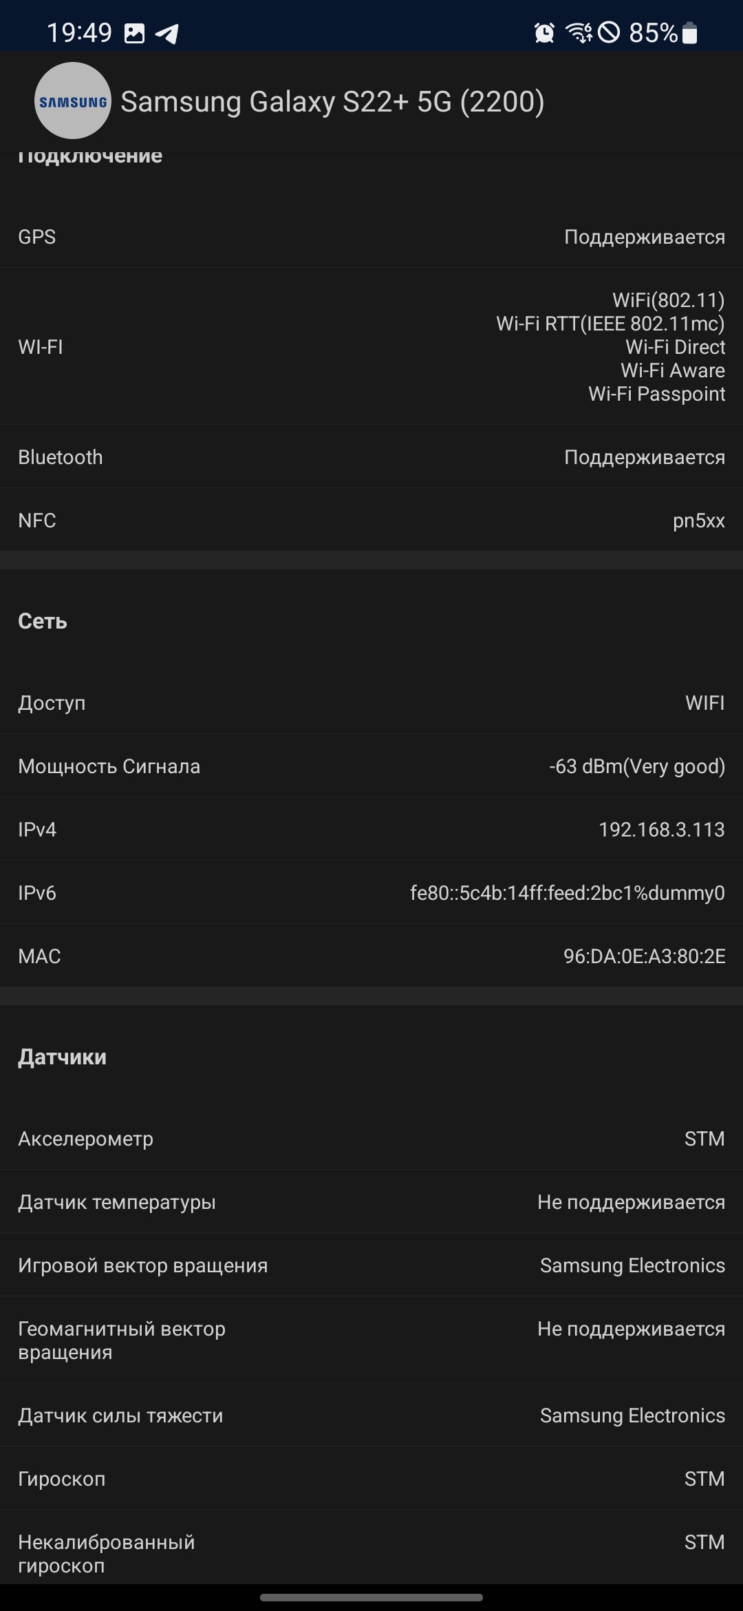
Task: Tap the Wi-Fi signal status icon
Action: pos(578,32)
